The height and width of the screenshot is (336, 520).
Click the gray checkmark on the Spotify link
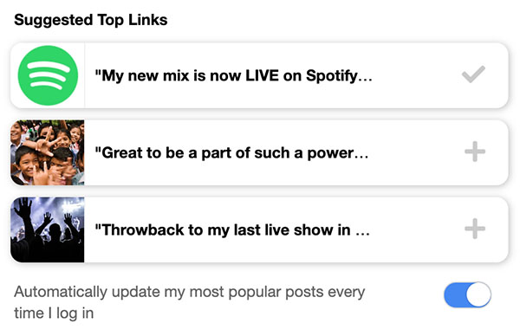tap(473, 74)
